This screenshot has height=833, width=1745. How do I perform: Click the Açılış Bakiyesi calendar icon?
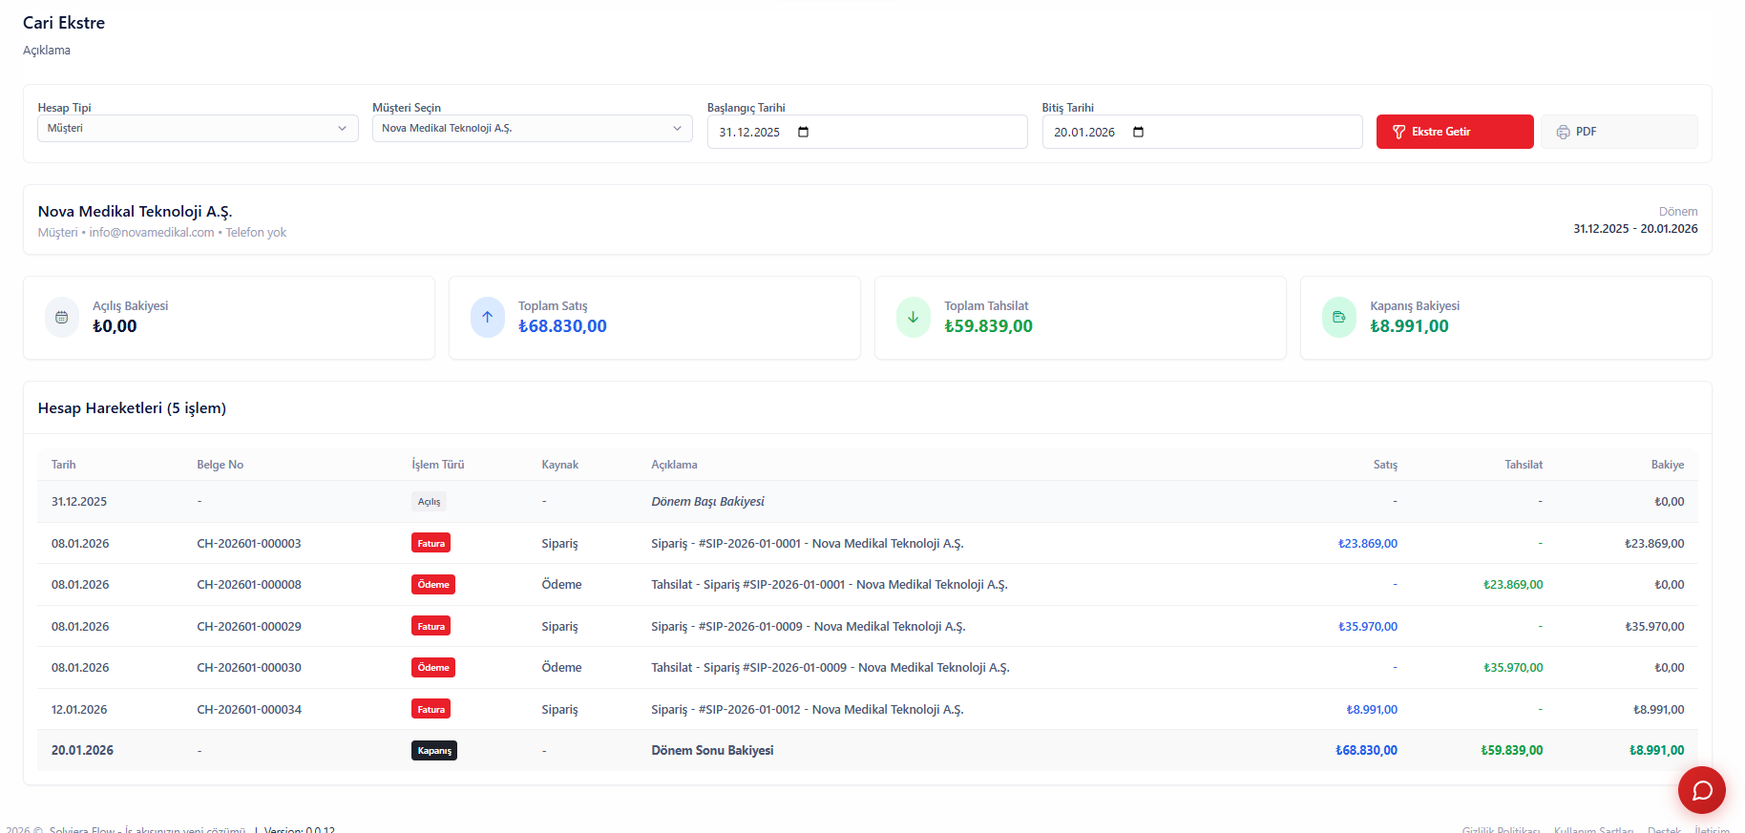(x=62, y=318)
